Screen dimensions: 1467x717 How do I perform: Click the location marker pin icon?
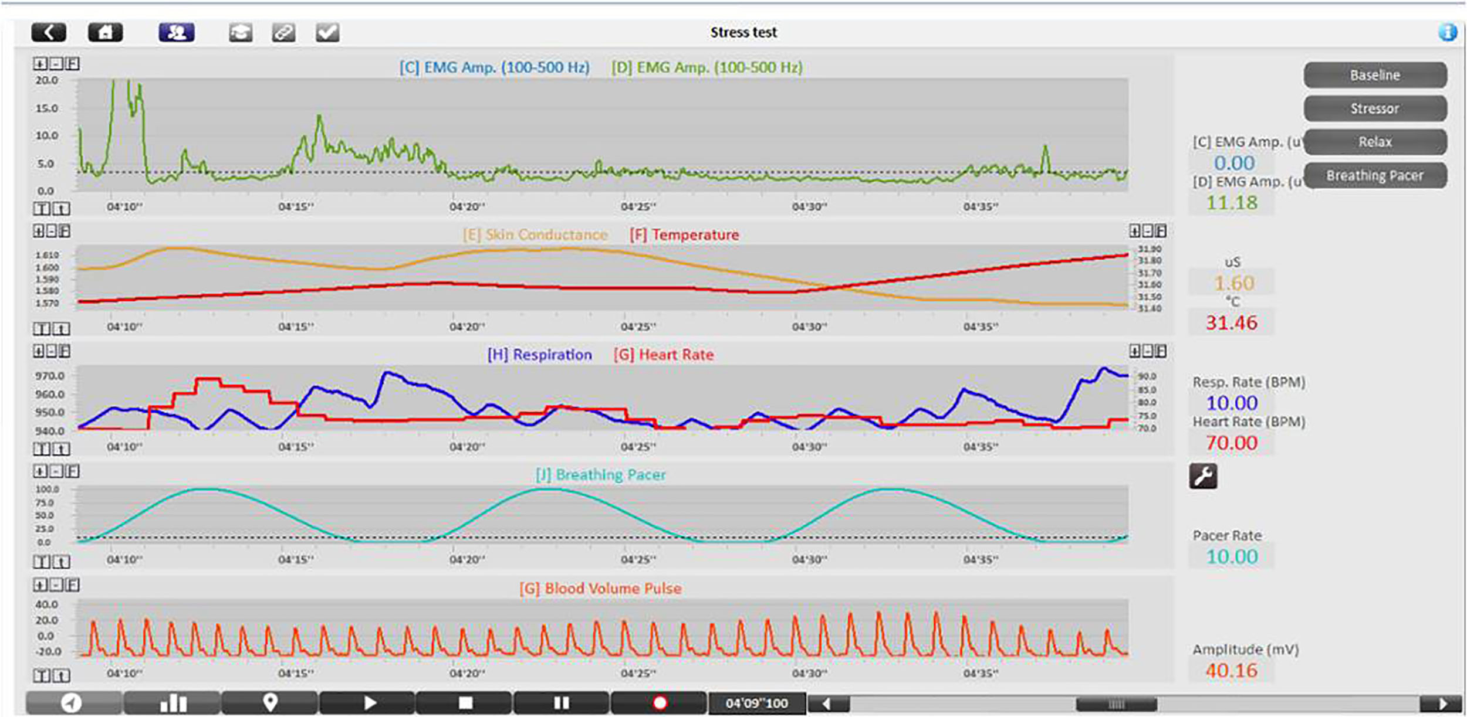click(270, 702)
